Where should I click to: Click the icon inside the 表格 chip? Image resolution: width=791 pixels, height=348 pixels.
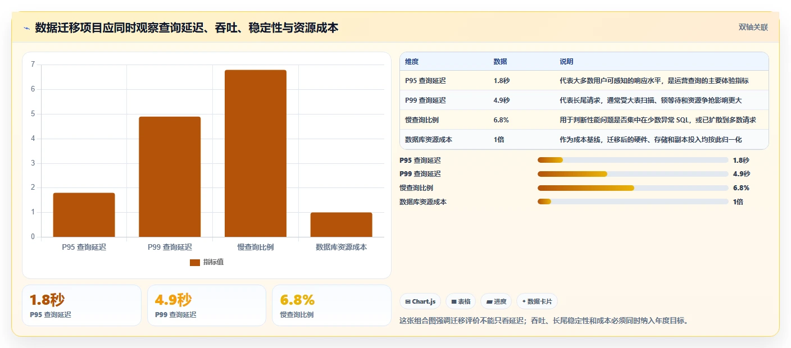pyautogui.click(x=454, y=302)
